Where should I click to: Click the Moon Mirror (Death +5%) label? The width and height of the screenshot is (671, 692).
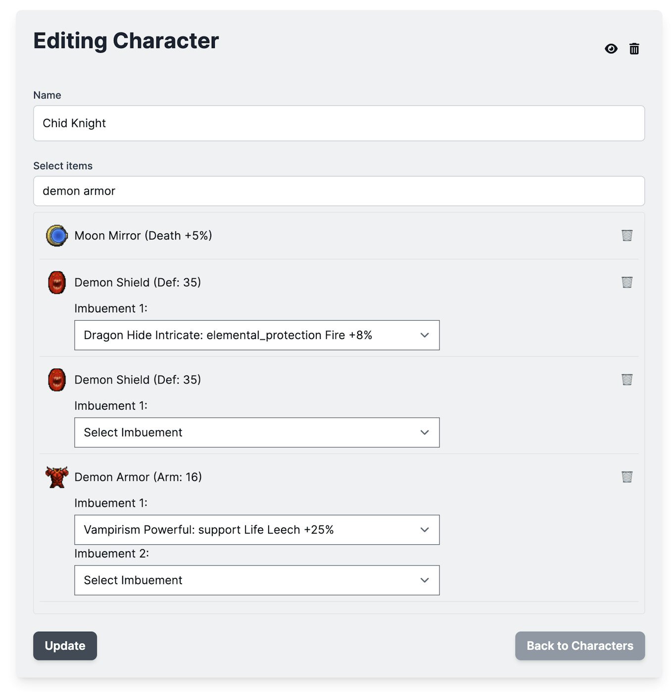pos(143,236)
